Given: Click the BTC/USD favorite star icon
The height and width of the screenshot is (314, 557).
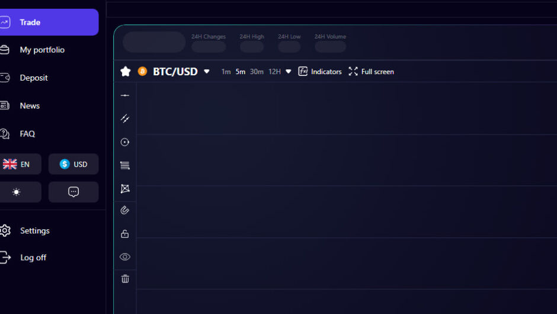Looking at the screenshot, I should pyautogui.click(x=126, y=72).
